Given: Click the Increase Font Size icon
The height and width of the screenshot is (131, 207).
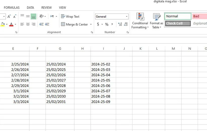Looking at the screenshot, I should click(x=9, y=17).
